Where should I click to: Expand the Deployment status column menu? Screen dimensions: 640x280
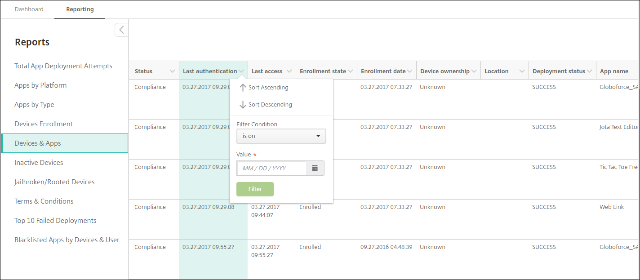click(589, 71)
